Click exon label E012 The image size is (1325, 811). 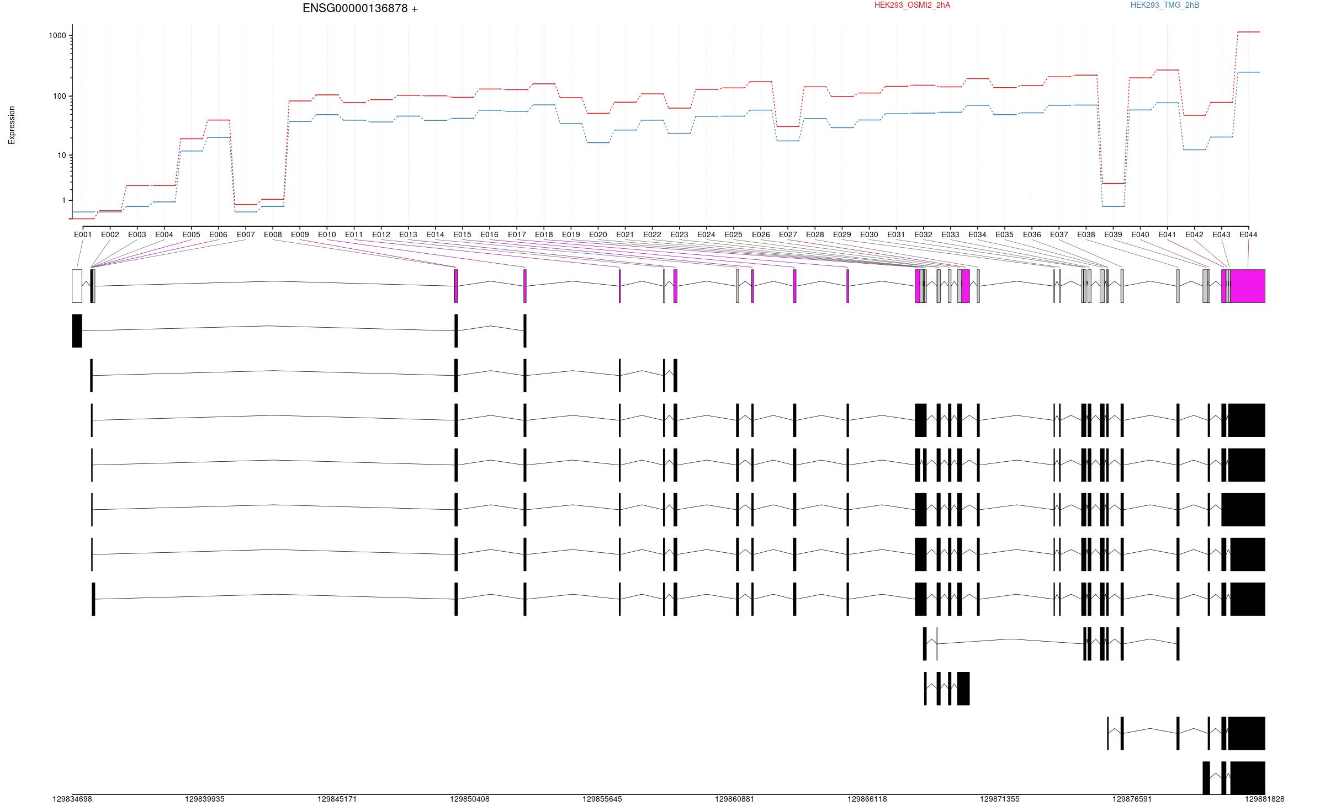point(381,234)
